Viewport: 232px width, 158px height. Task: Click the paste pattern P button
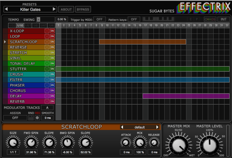point(197,19)
